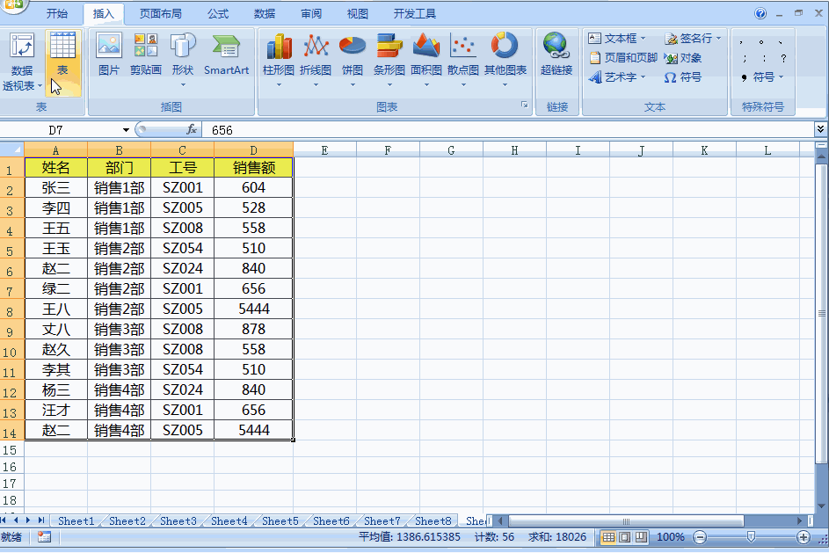Choose the 折线图 line chart icon
The image size is (829, 553).
pos(316,47)
